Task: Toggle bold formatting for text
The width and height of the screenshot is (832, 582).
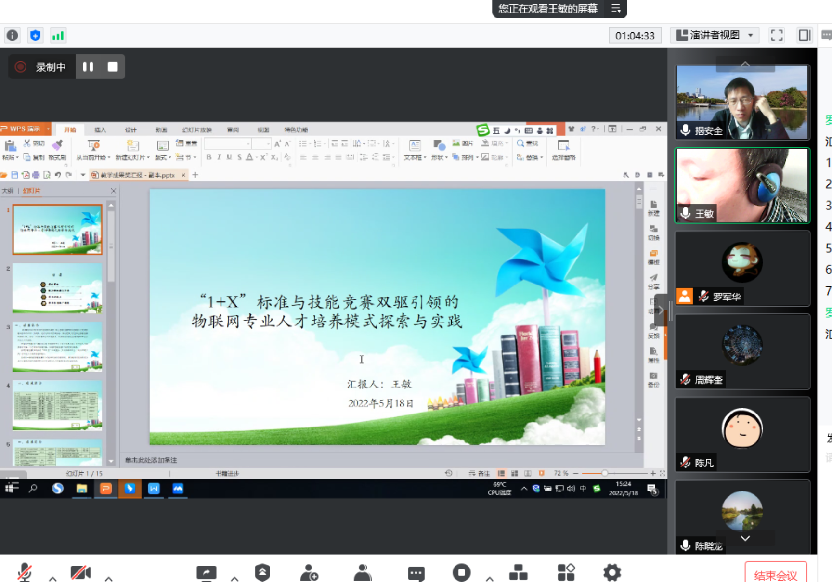Action: tap(208, 156)
